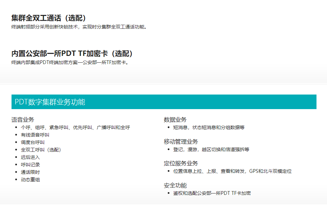Click the 短消息，状态短消息和分组数据等 item
Screen dimensions: 327x205
209,128
